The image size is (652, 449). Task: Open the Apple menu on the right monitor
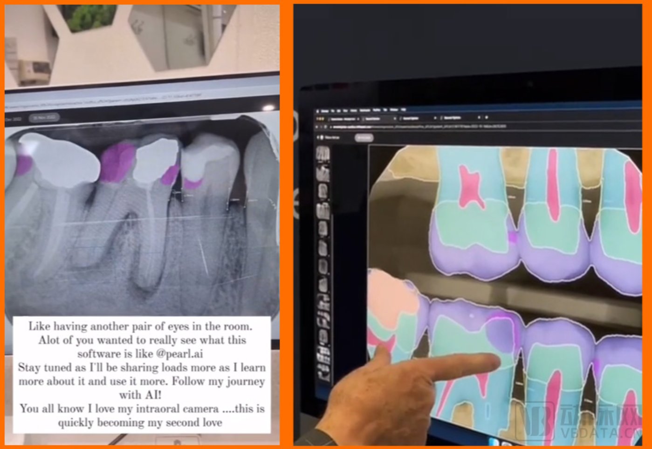click(318, 111)
